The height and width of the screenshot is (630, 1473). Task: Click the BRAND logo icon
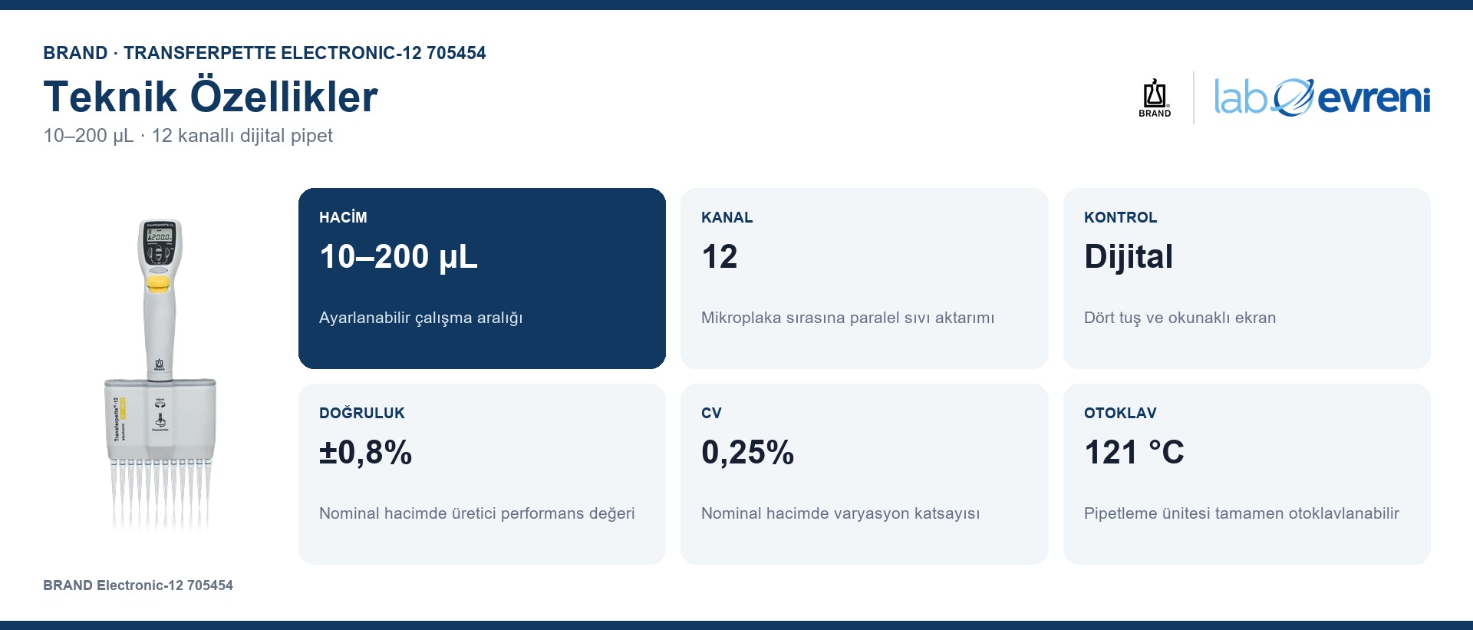pos(1155,97)
